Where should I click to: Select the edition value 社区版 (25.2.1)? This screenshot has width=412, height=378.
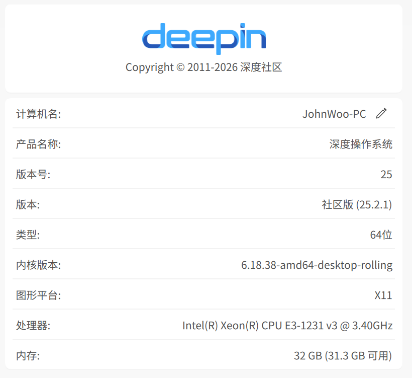point(357,204)
